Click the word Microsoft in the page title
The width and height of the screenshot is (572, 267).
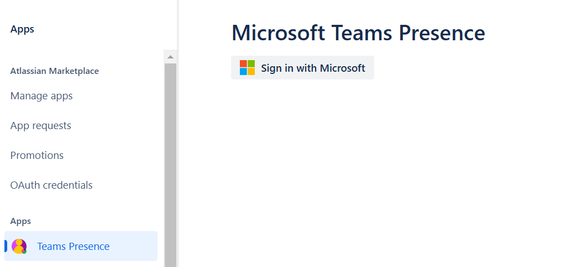(x=278, y=33)
